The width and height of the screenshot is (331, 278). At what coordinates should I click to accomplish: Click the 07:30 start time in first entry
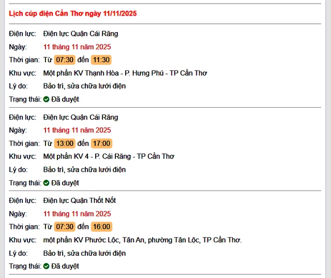pyautogui.click(x=65, y=60)
